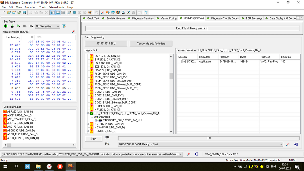Viewport: 304px width, 171px height.
Task: Click Temporarily add flash data button
Action: coord(151,44)
